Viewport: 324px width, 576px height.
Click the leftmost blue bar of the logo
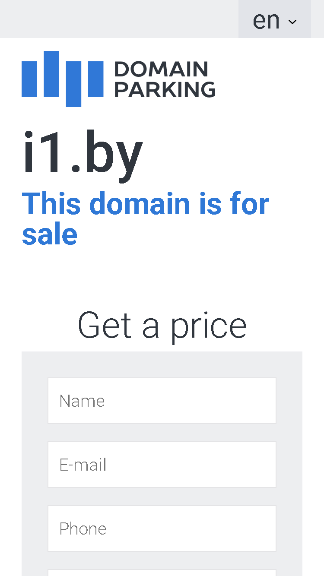(x=29, y=78)
